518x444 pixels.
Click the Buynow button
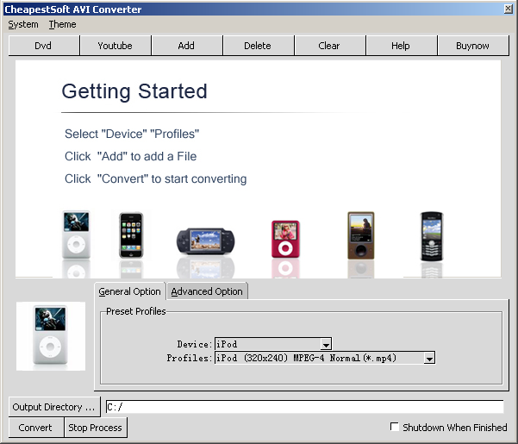(472, 46)
